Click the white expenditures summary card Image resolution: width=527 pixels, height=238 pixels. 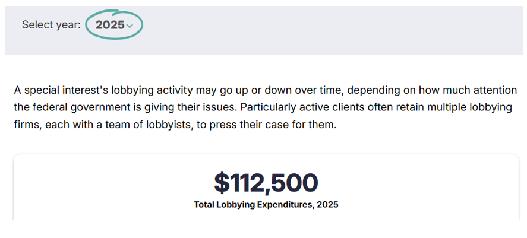click(x=266, y=188)
